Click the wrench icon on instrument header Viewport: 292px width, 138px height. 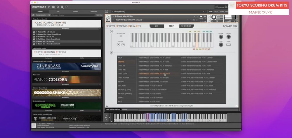(x=108, y=16)
